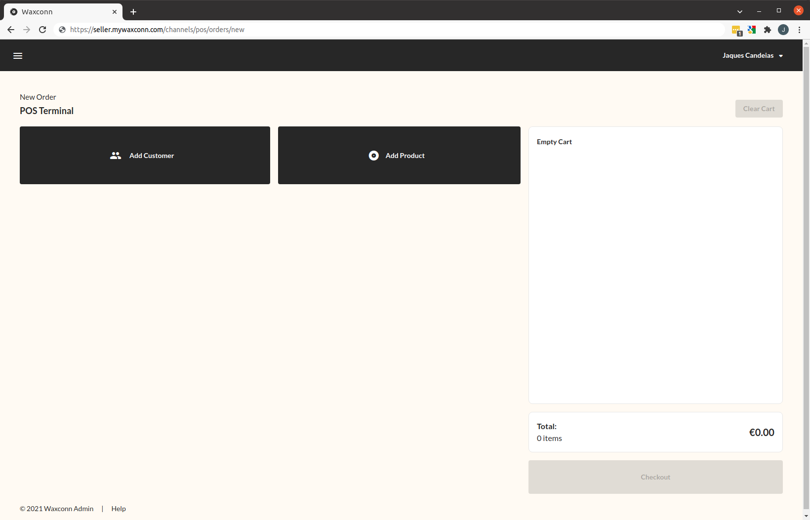Reload the current page
Screen dimensions: 810x520
click(x=42, y=30)
